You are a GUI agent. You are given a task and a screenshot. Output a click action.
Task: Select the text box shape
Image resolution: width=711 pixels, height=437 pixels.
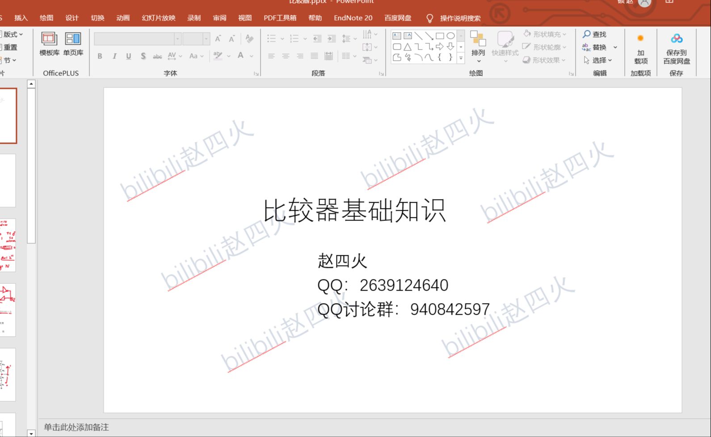point(397,36)
